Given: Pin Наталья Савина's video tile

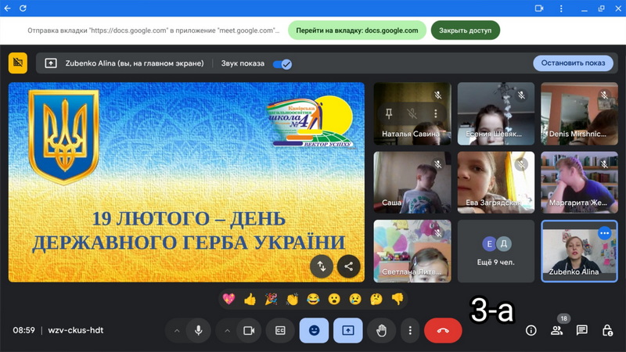Looking at the screenshot, I should [389, 113].
